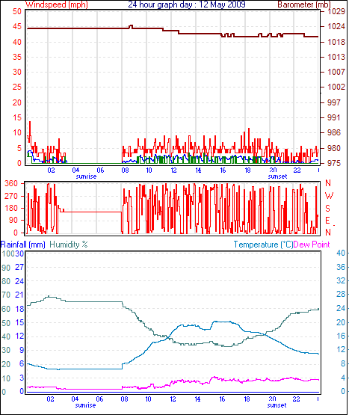
Task: Click hour label 22 under temperature chart
Action: [x=296, y=399]
